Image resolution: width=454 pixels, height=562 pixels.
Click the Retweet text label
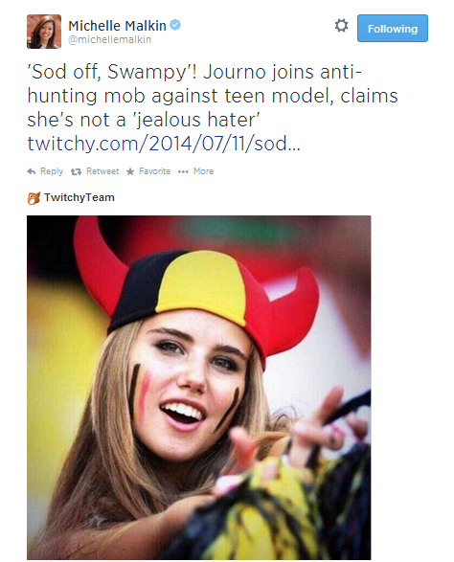[x=102, y=171]
